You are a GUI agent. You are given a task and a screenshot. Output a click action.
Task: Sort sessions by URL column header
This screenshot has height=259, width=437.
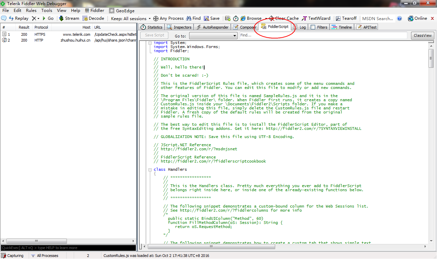(x=114, y=27)
